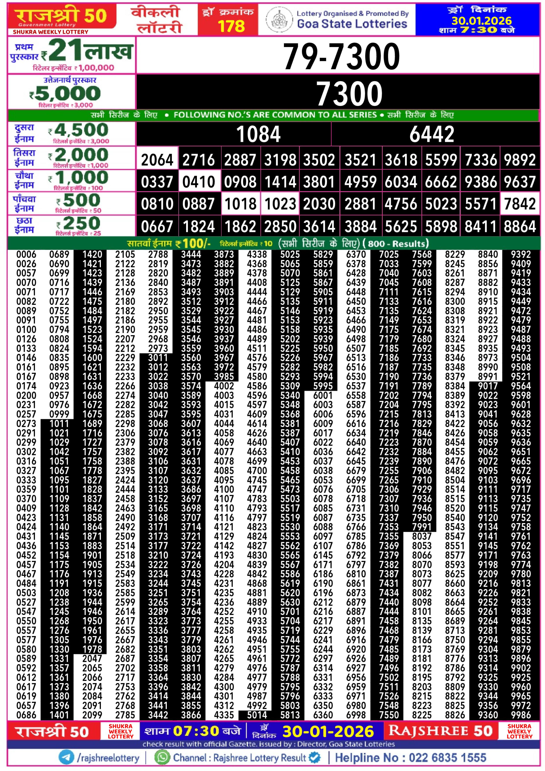The image size is (545, 771).
Task: Click the /rajshreelottery Telegram handle
Action: [108, 757]
